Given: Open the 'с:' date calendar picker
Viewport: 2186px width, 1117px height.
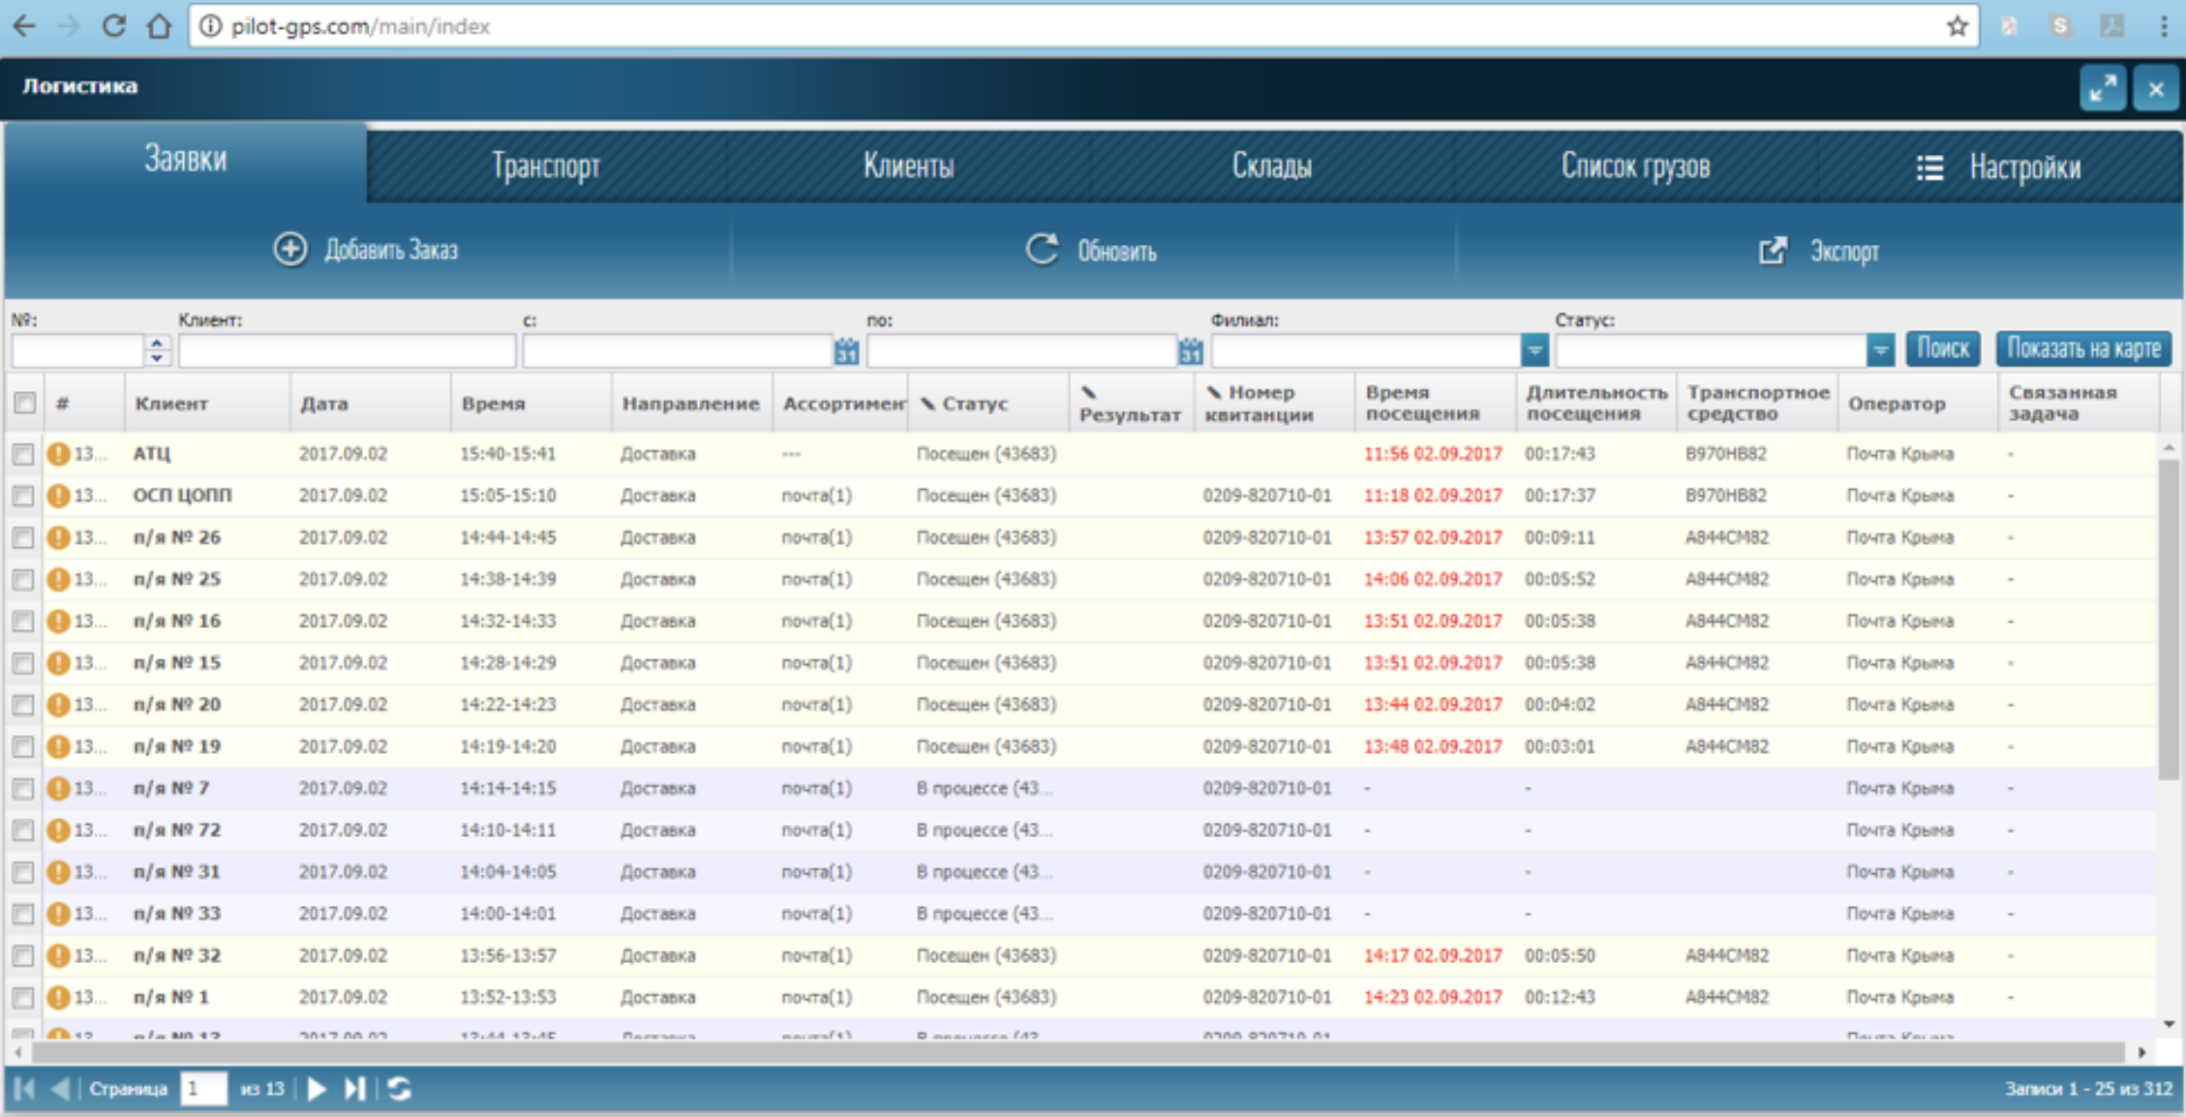Looking at the screenshot, I should (846, 351).
